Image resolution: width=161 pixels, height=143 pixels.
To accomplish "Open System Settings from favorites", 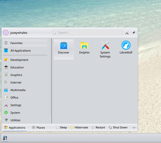I will 105,49.
